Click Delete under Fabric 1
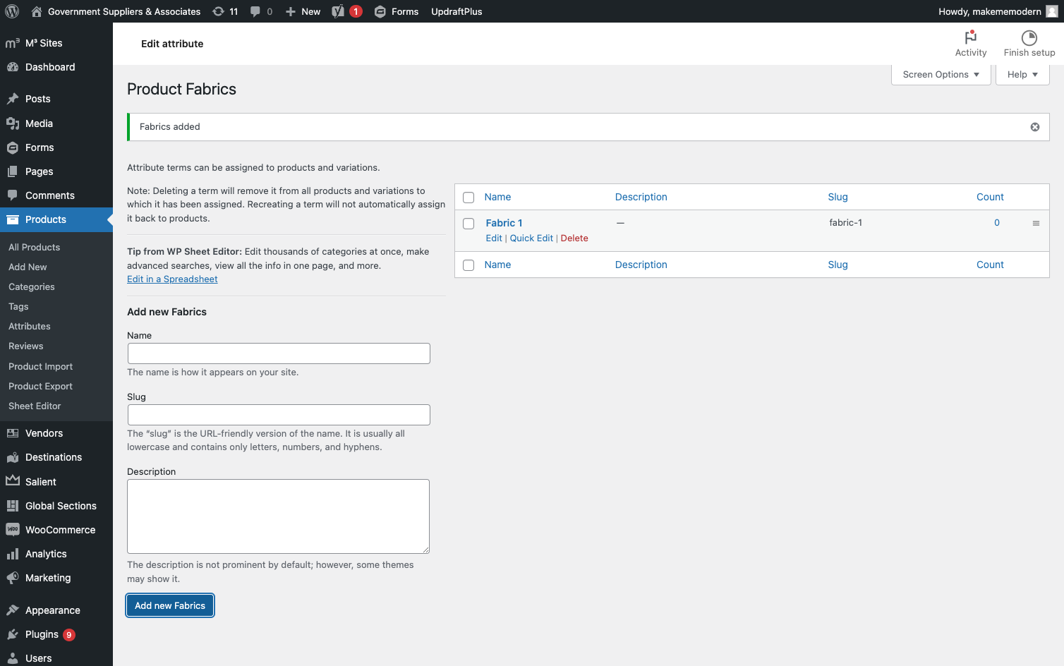 [574, 238]
